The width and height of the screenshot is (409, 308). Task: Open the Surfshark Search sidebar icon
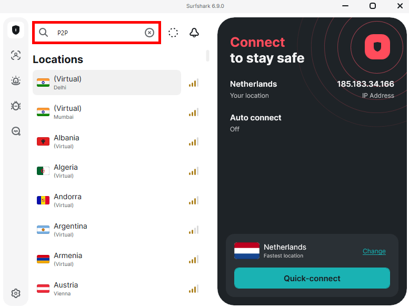tap(16, 131)
